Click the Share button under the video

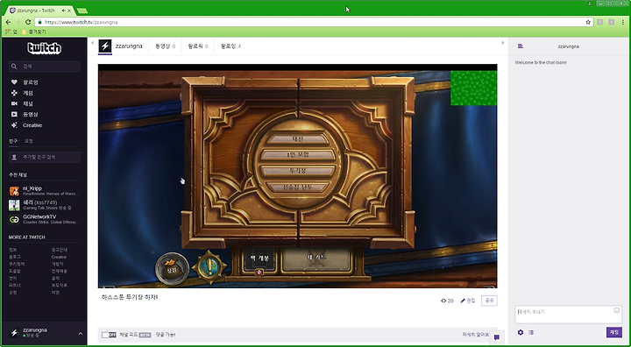tap(489, 301)
